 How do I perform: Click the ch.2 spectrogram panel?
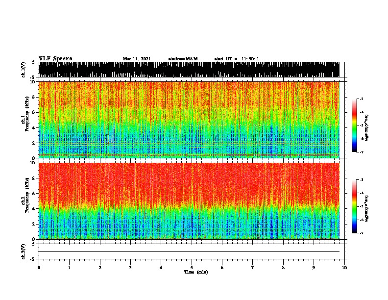coord(189,201)
